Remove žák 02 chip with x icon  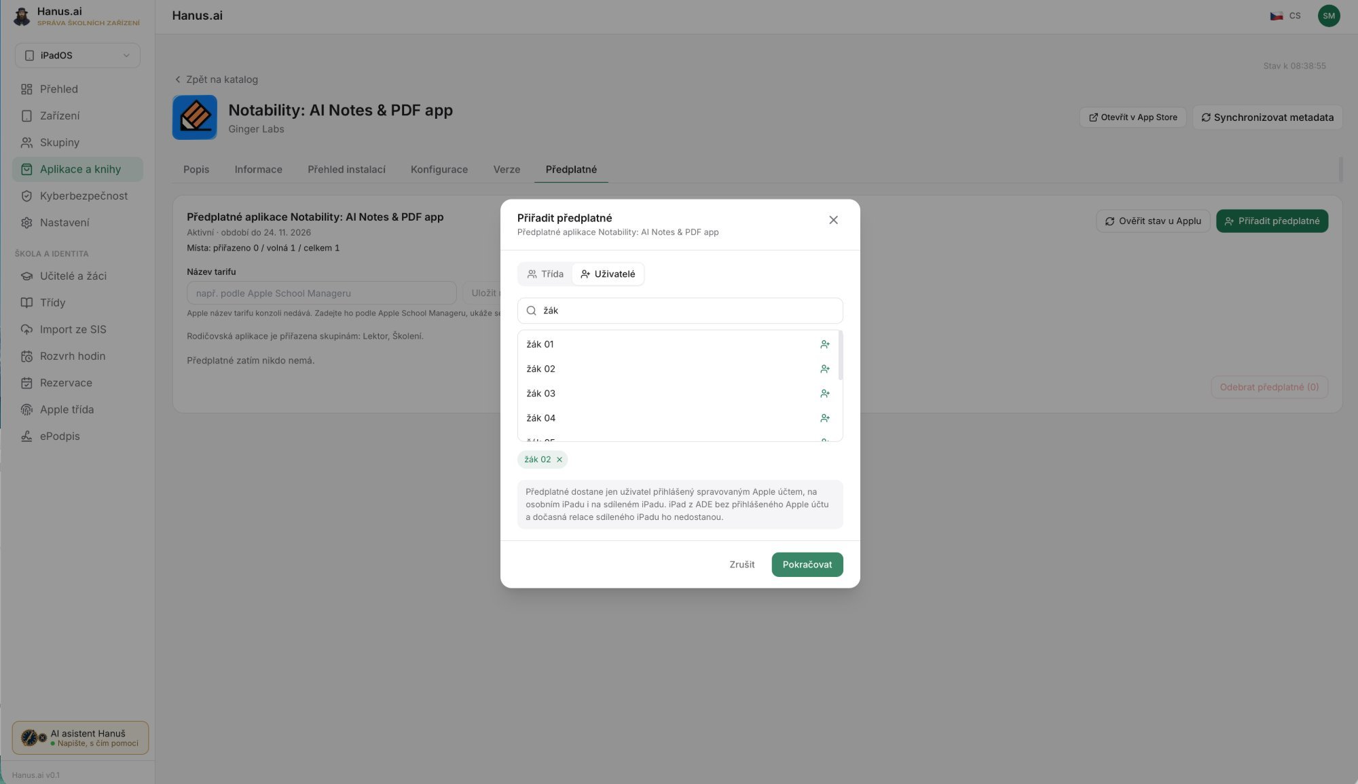pyautogui.click(x=559, y=460)
